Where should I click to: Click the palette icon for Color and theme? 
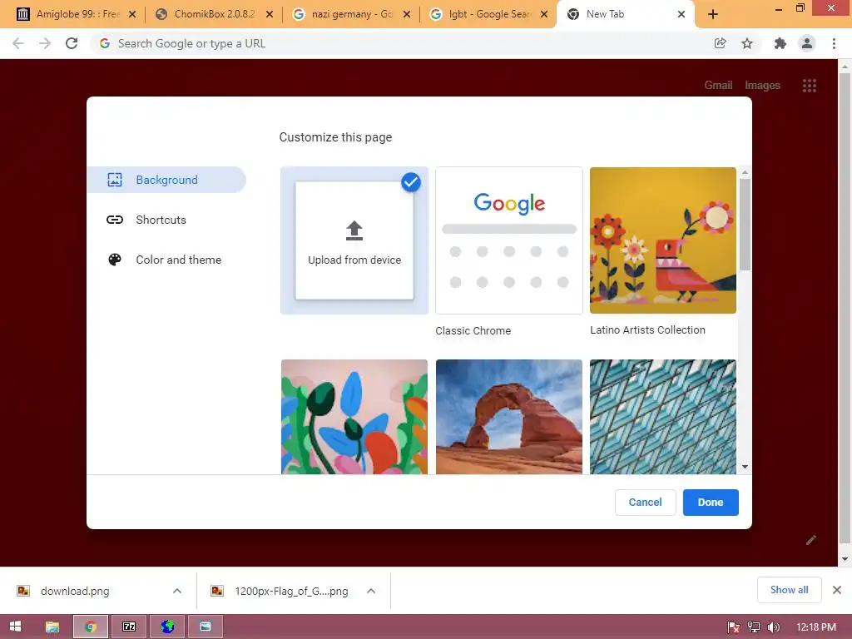pos(115,260)
